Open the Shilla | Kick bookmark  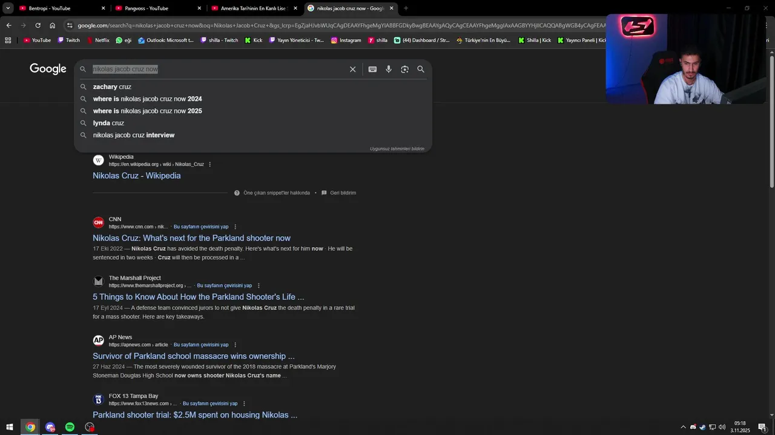(534, 40)
